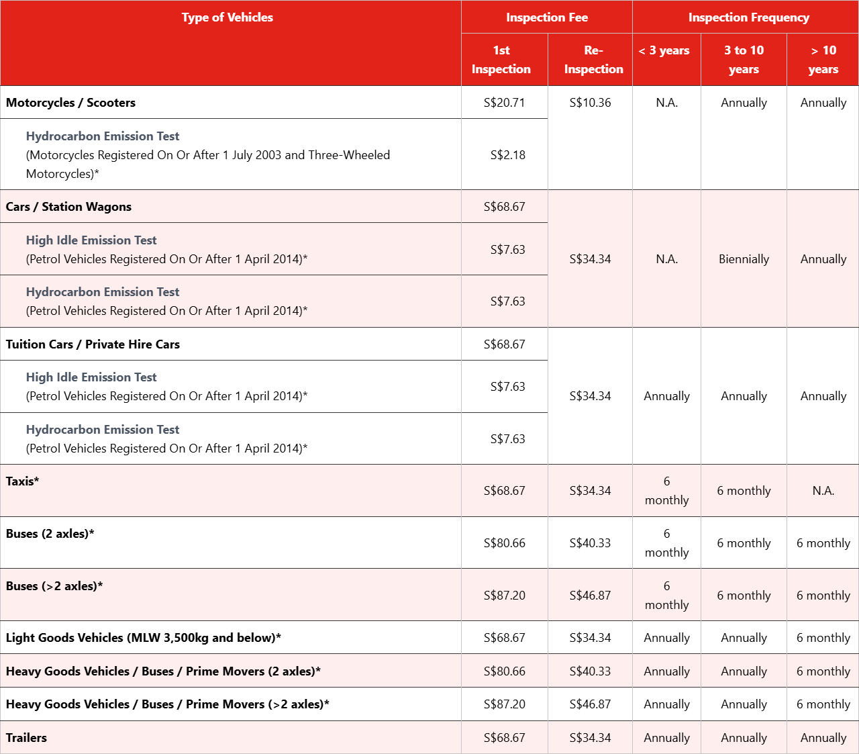Select the "> 10 years" column header

coord(823,60)
